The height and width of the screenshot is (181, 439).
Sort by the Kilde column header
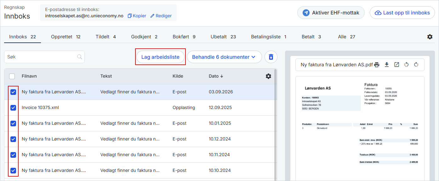pos(178,76)
